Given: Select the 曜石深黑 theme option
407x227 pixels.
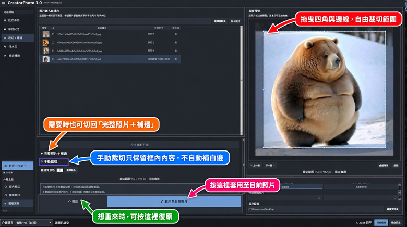Looking at the screenshot, I should coord(18,204).
